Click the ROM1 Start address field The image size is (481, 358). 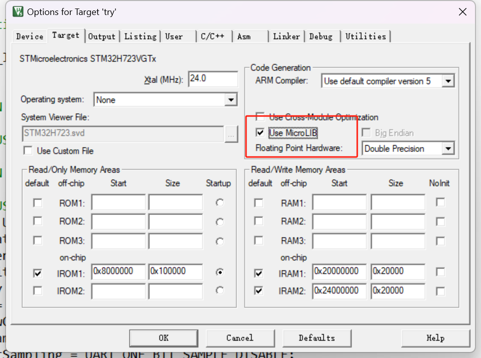point(118,202)
